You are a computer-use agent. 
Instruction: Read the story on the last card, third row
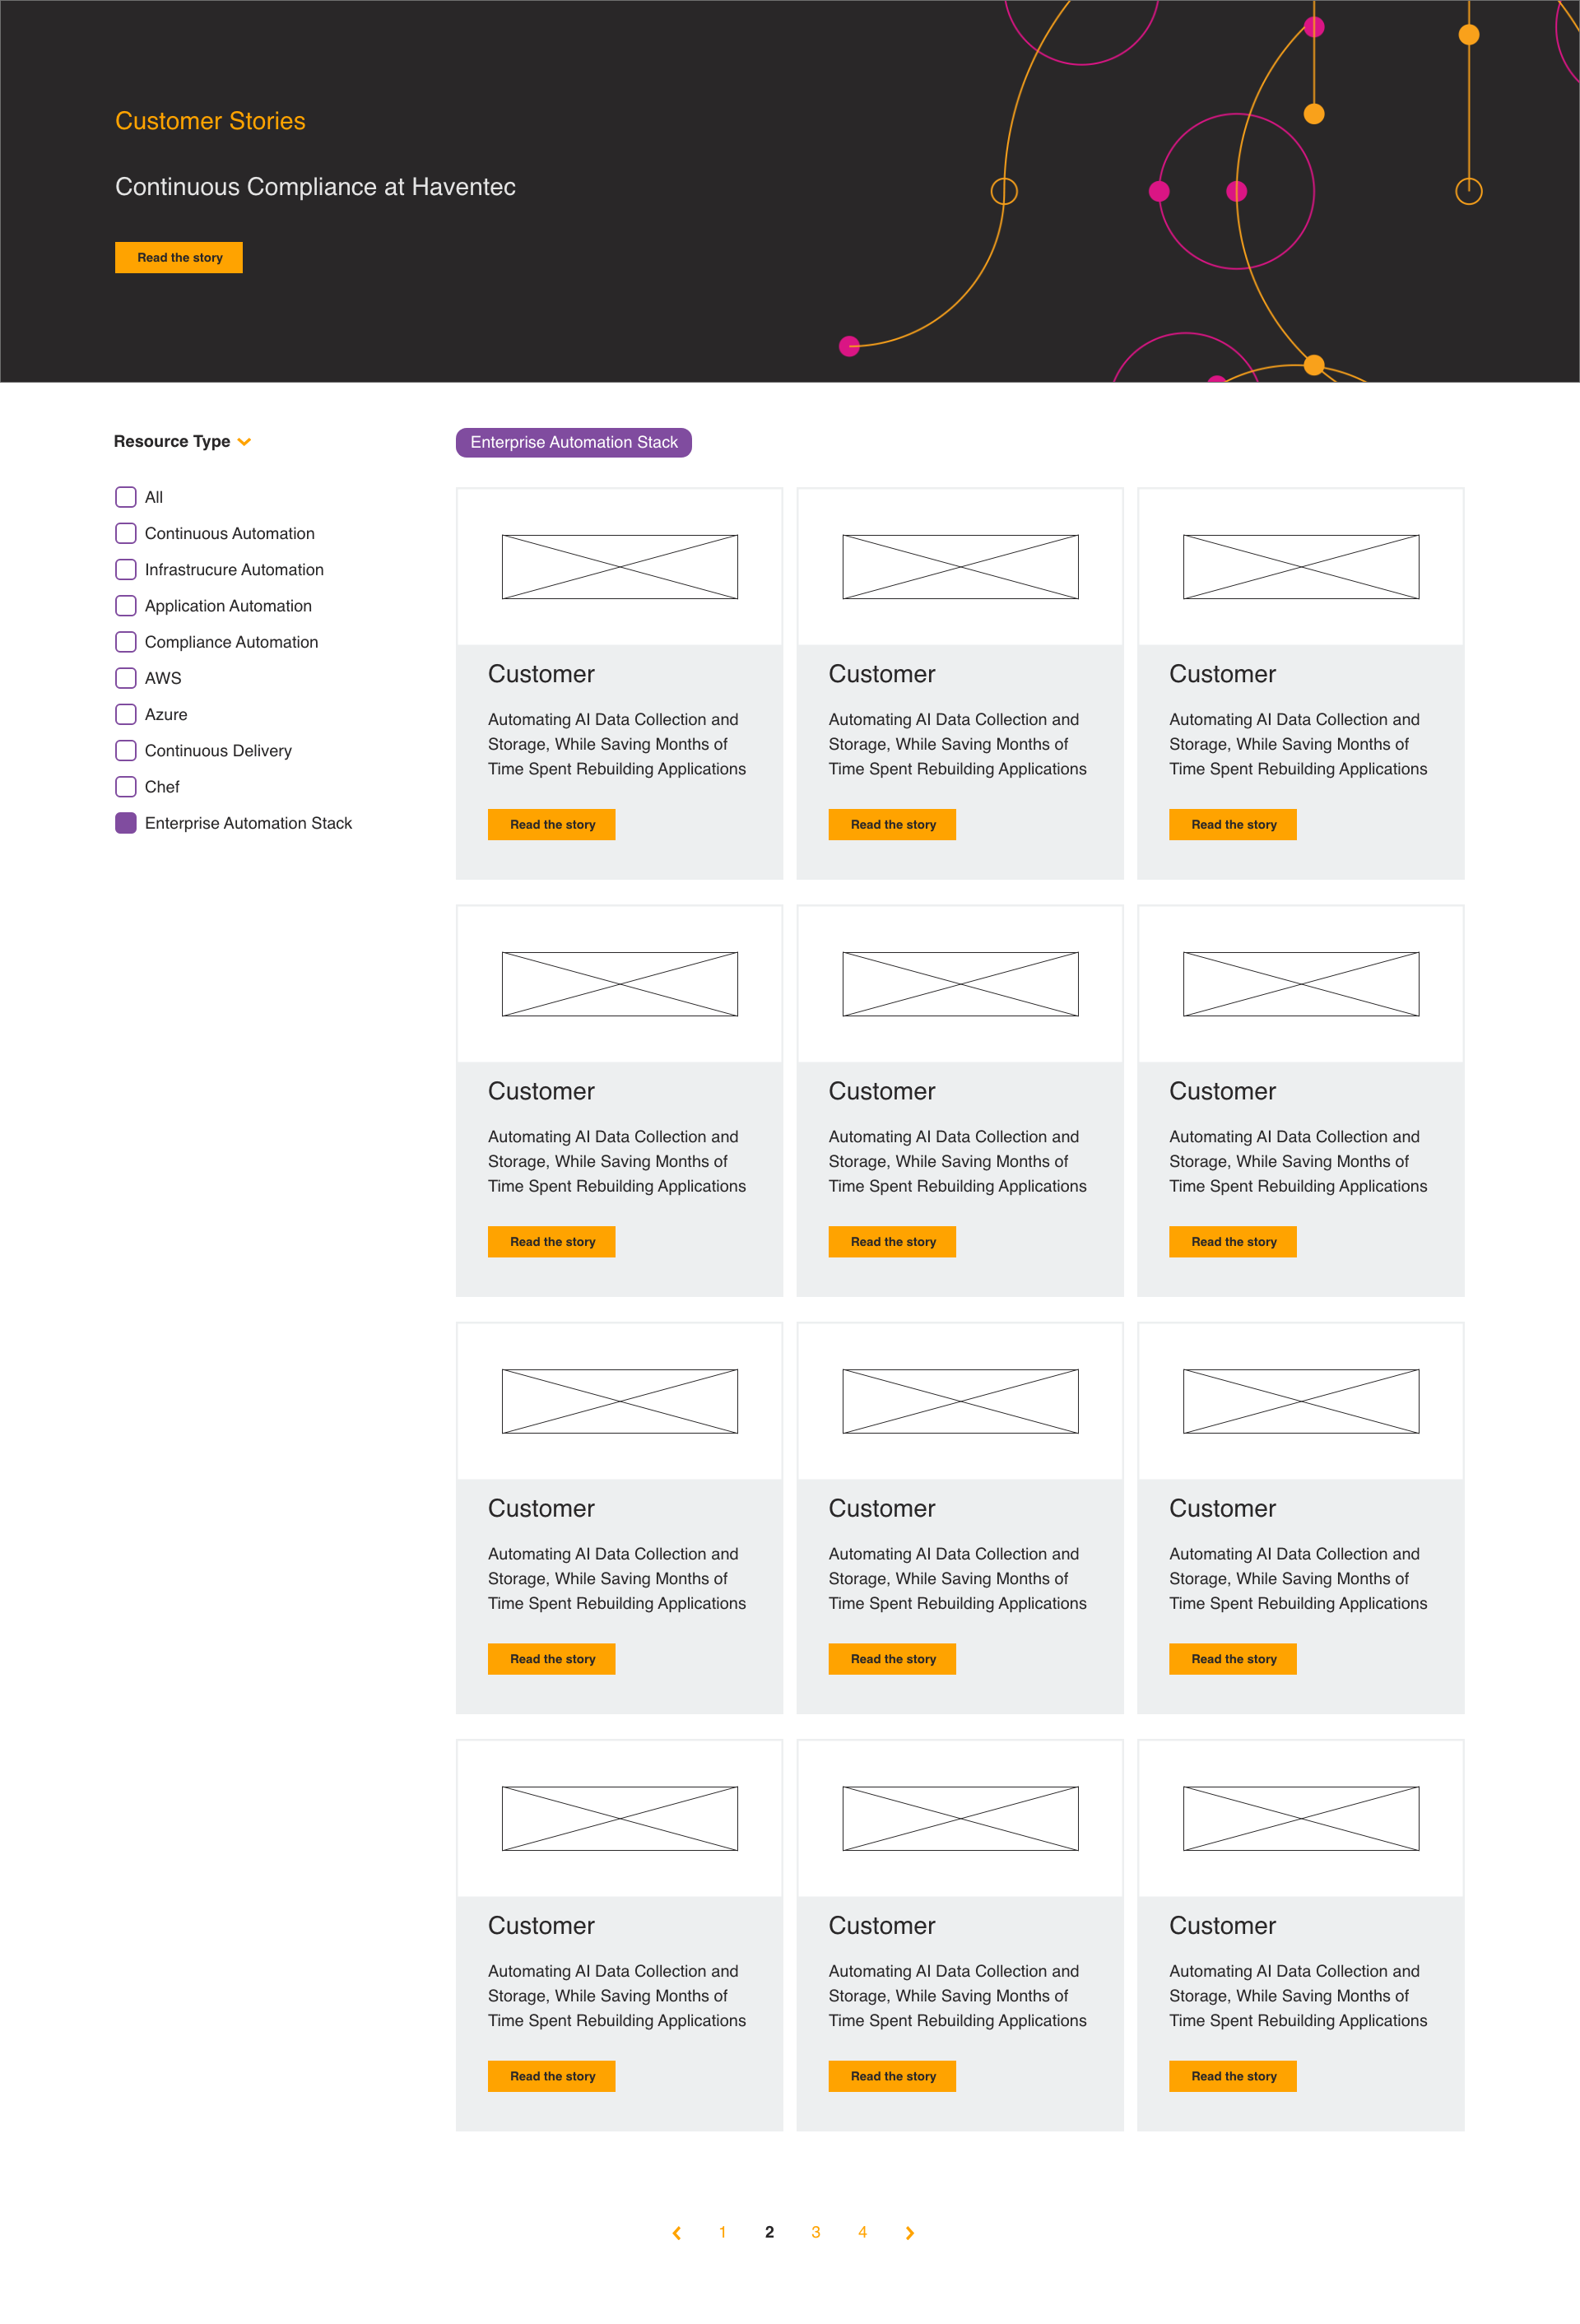tap(1233, 1659)
